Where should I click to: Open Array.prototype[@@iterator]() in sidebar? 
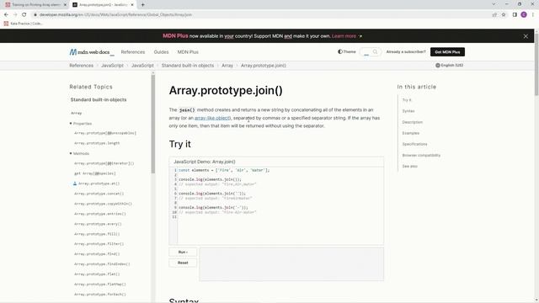104,163
